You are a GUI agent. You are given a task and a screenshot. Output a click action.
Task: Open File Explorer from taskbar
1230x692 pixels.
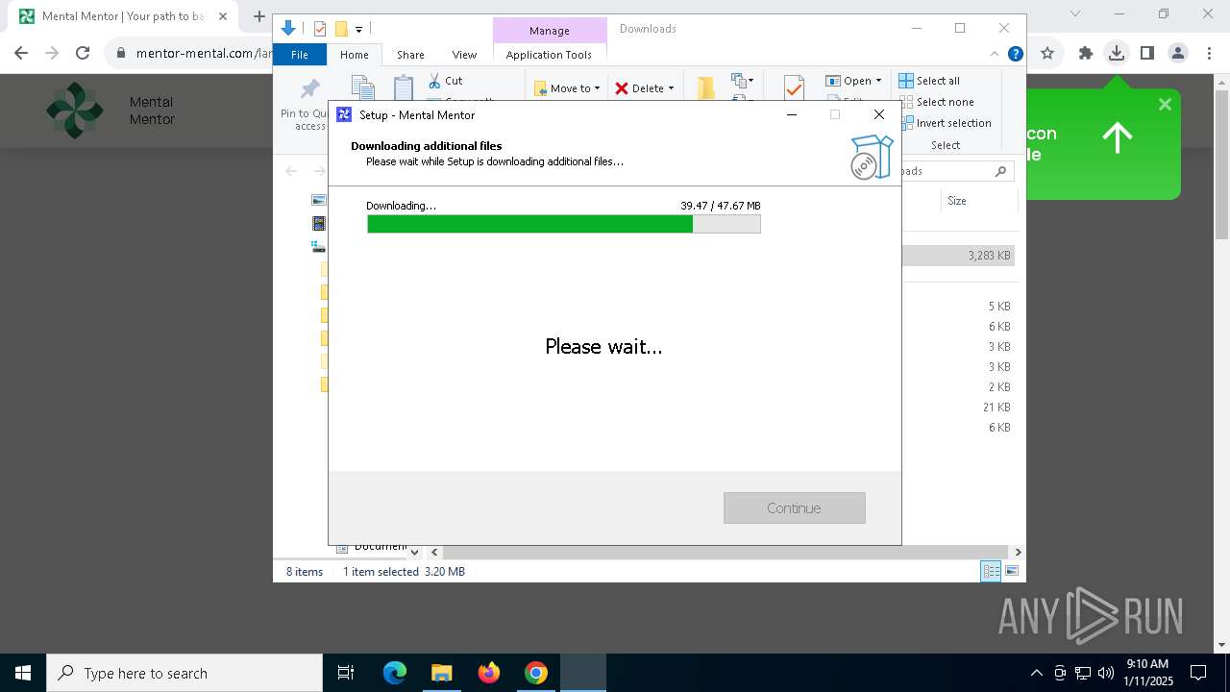441,673
